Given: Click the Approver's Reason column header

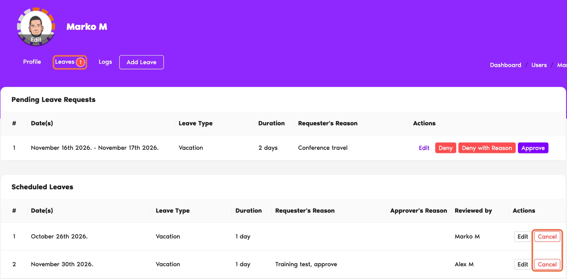Looking at the screenshot, I should (418, 210).
